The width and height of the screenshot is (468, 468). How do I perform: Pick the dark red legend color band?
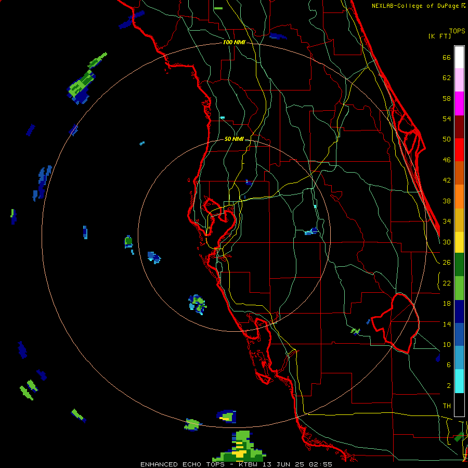459,126
